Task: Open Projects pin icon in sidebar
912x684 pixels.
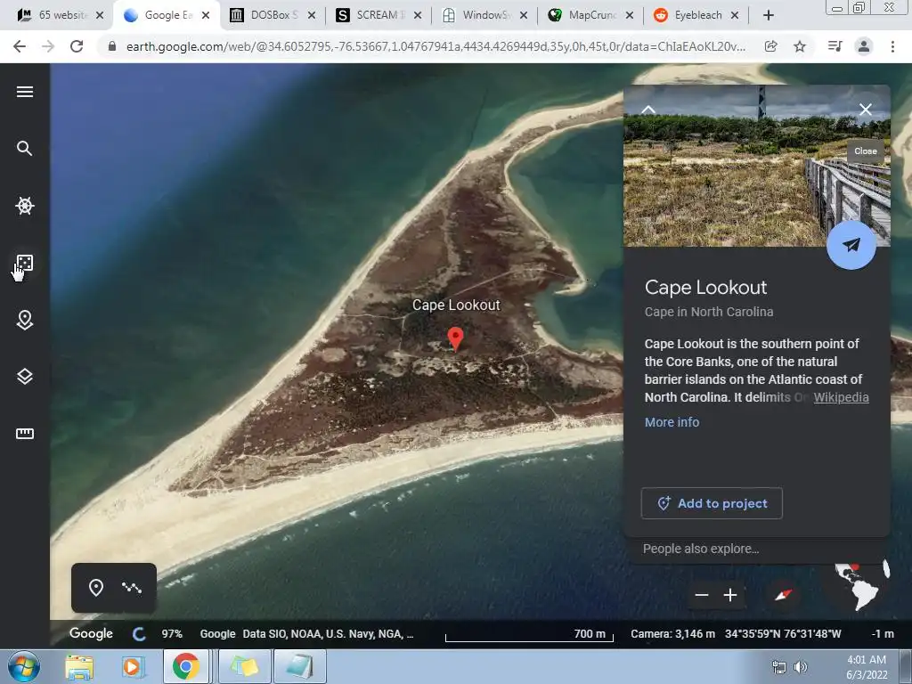Action: click(x=24, y=320)
